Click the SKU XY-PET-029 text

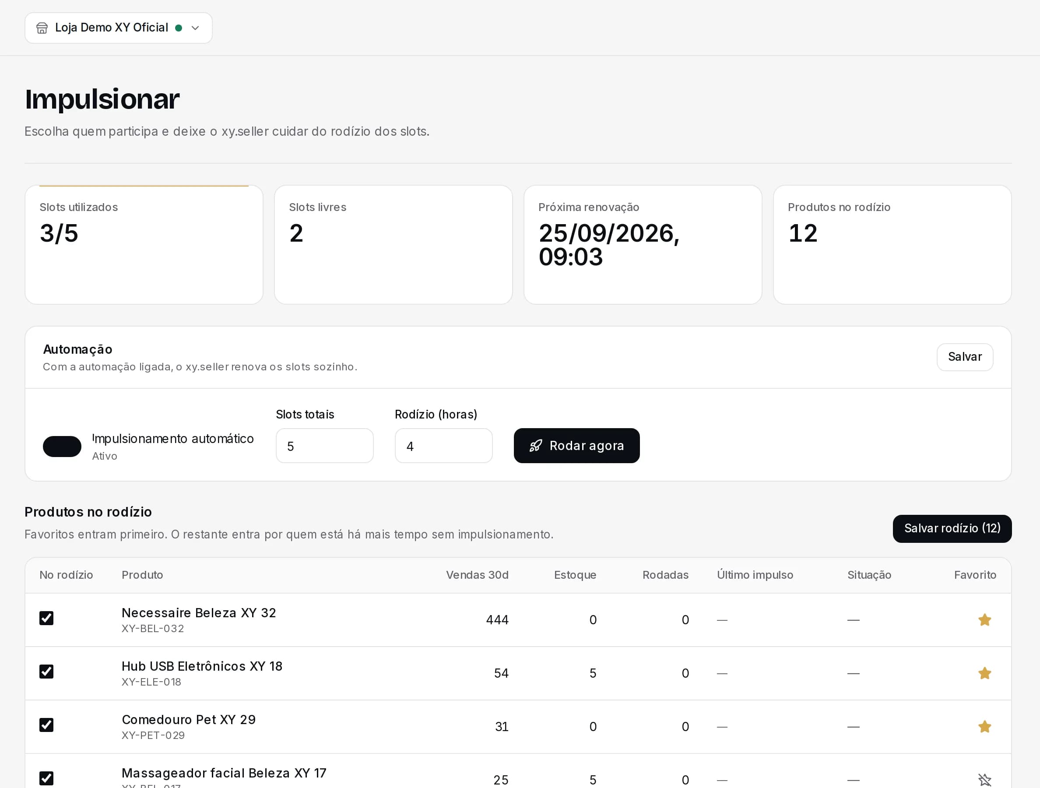coord(153,735)
